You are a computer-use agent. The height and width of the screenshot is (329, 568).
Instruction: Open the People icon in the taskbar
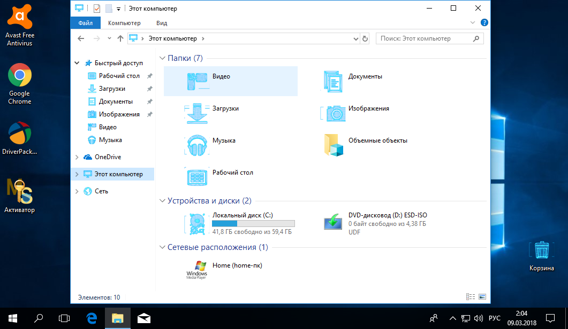(434, 318)
